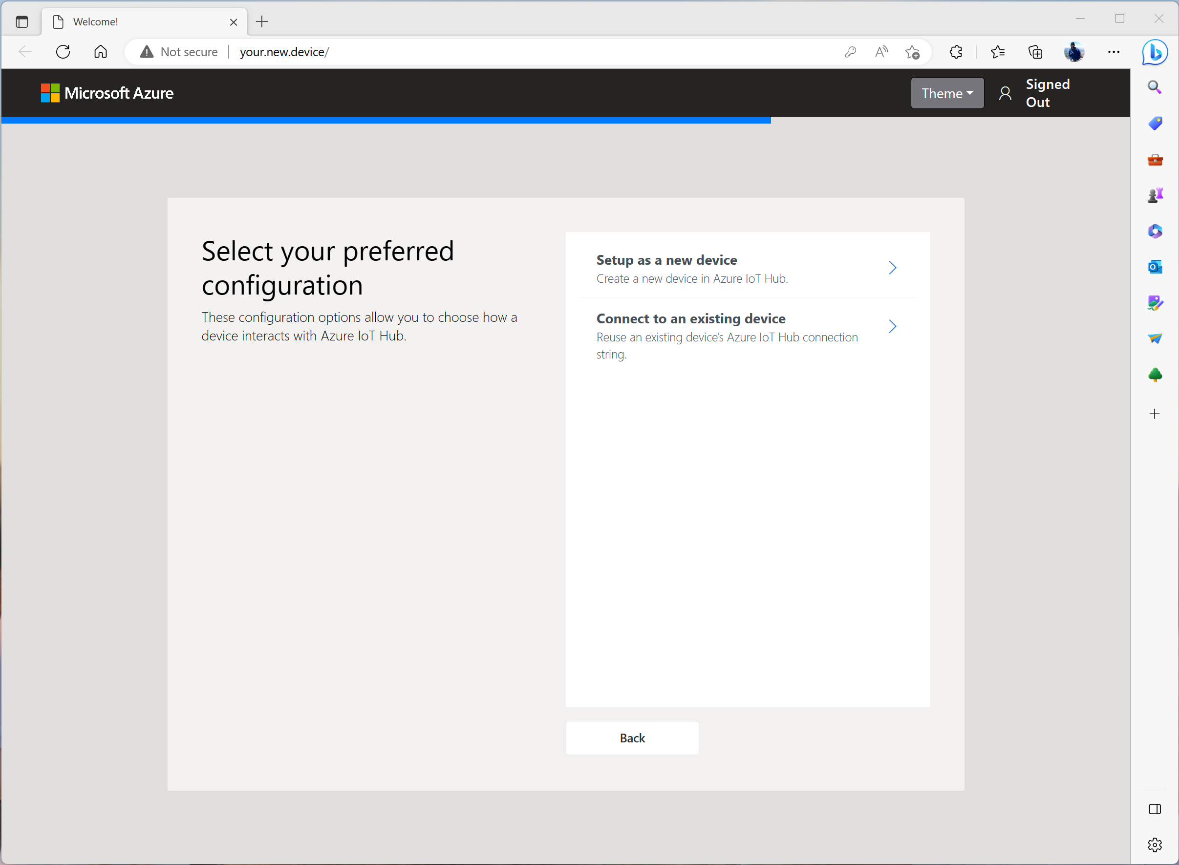This screenshot has width=1179, height=865.
Task: Open chevron for Connect to an existing device
Action: (893, 327)
